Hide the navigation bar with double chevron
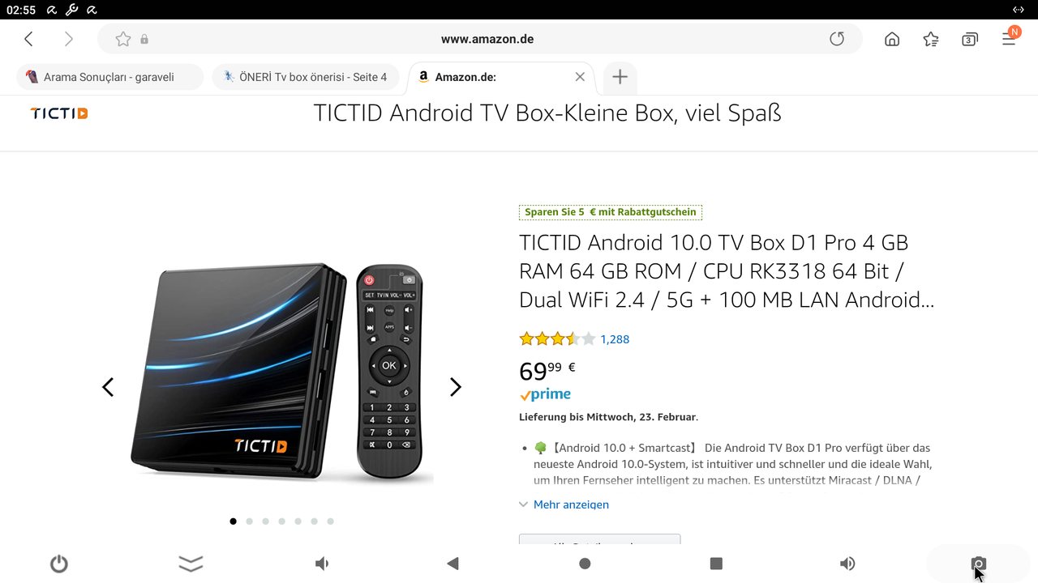1038x583 pixels. [191, 564]
